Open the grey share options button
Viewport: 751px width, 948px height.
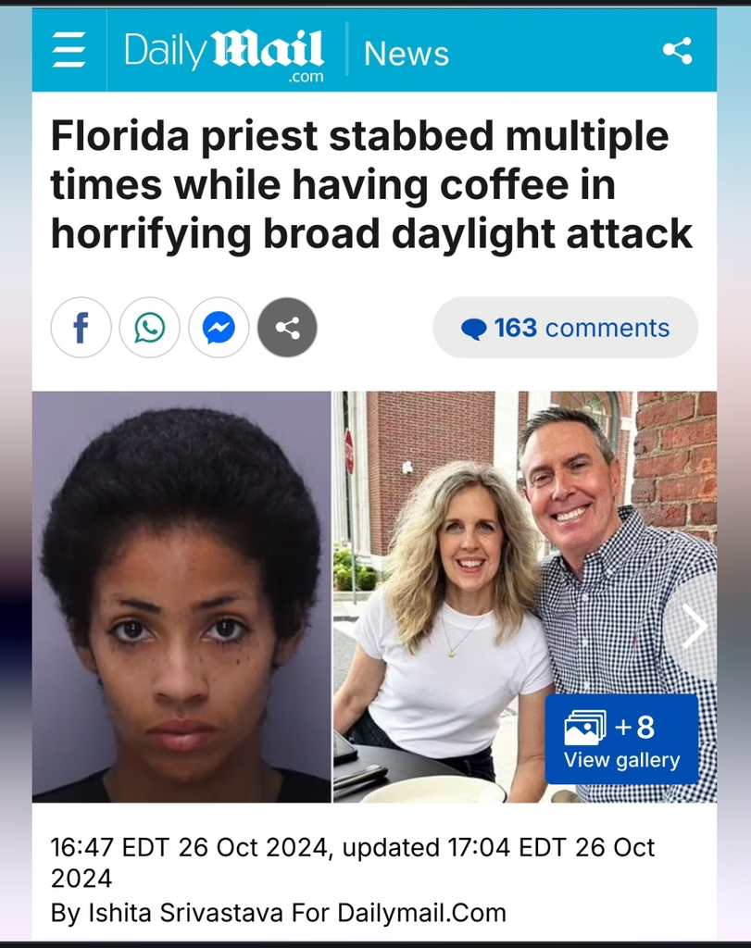(287, 327)
